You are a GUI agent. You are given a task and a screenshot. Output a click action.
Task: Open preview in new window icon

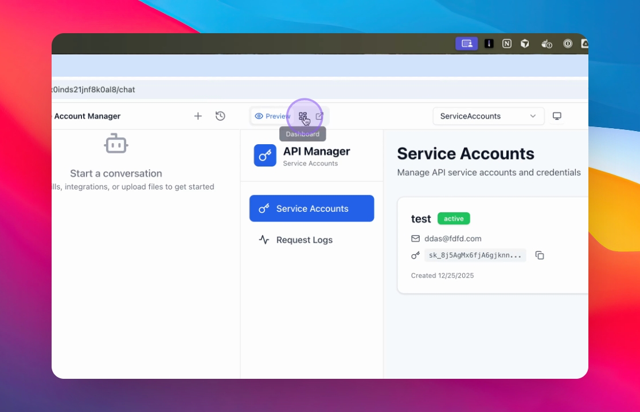tap(319, 116)
